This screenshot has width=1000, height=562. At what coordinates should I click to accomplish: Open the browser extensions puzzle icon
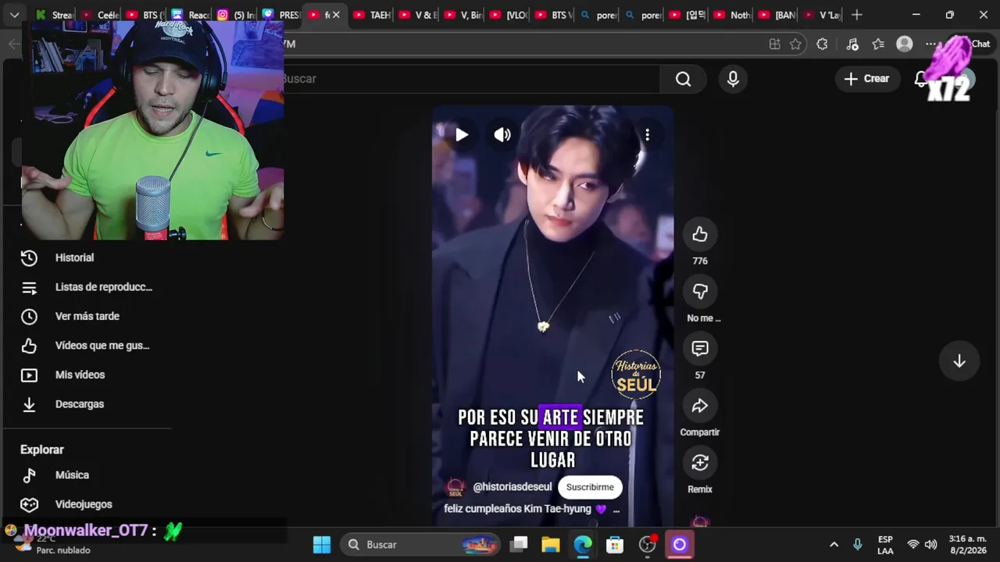point(822,44)
